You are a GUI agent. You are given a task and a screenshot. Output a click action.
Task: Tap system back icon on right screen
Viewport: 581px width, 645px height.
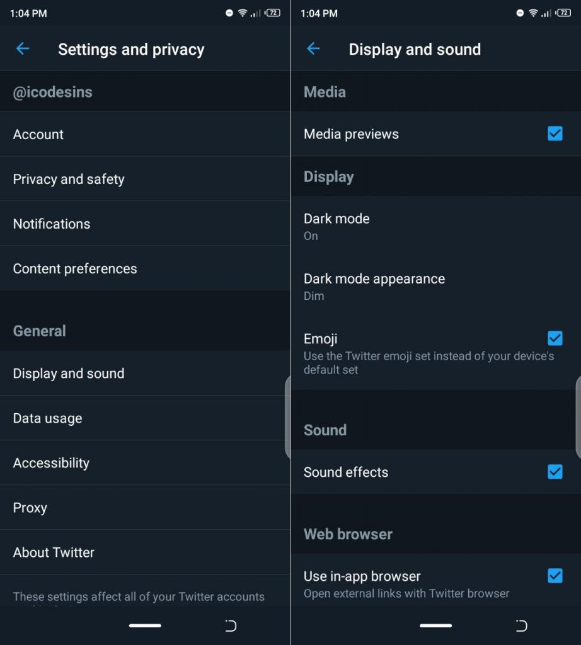coord(521,625)
